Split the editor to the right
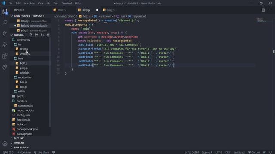Viewport: 275px width, 154px height. point(263,10)
